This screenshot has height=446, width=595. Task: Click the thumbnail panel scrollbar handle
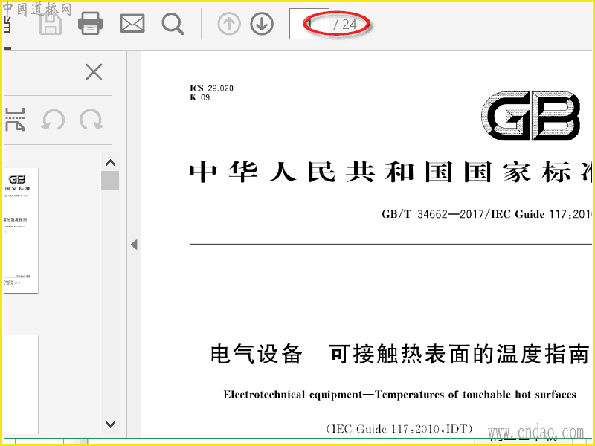click(110, 181)
